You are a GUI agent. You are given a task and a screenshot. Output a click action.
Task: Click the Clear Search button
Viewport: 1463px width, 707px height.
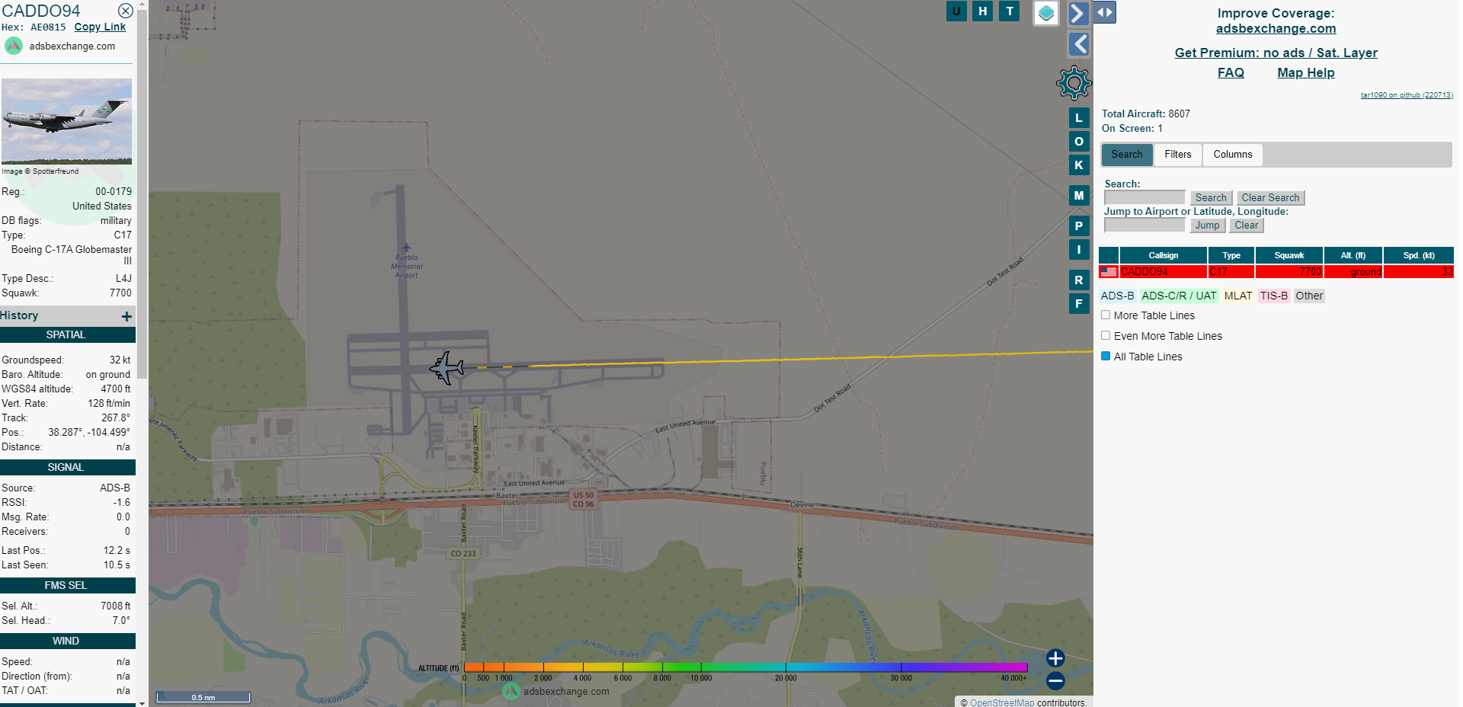[1270, 198]
